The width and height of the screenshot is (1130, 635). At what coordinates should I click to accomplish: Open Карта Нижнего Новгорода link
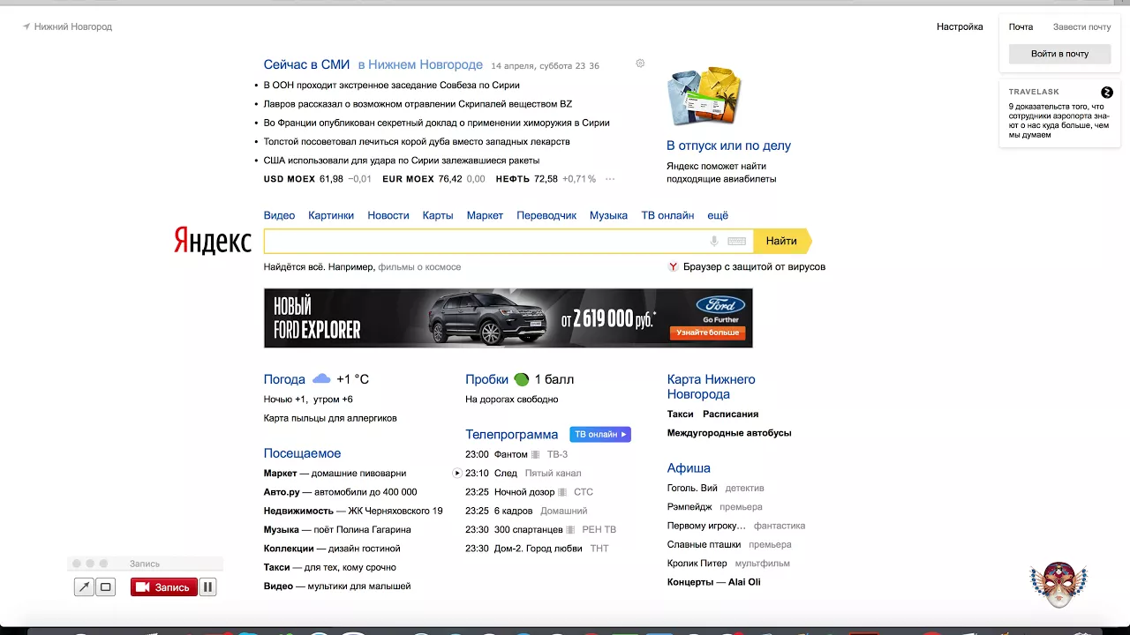pos(711,386)
